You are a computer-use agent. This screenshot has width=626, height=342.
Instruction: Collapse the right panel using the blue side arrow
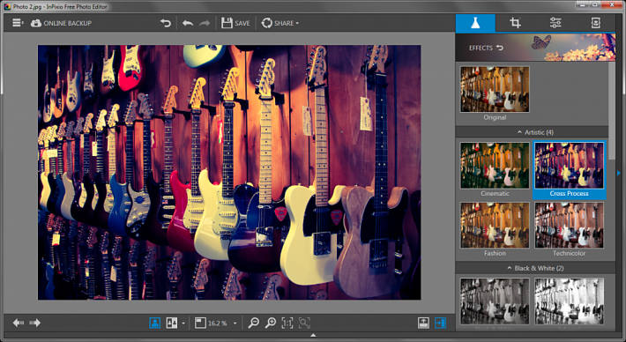pyautogui.click(x=619, y=173)
